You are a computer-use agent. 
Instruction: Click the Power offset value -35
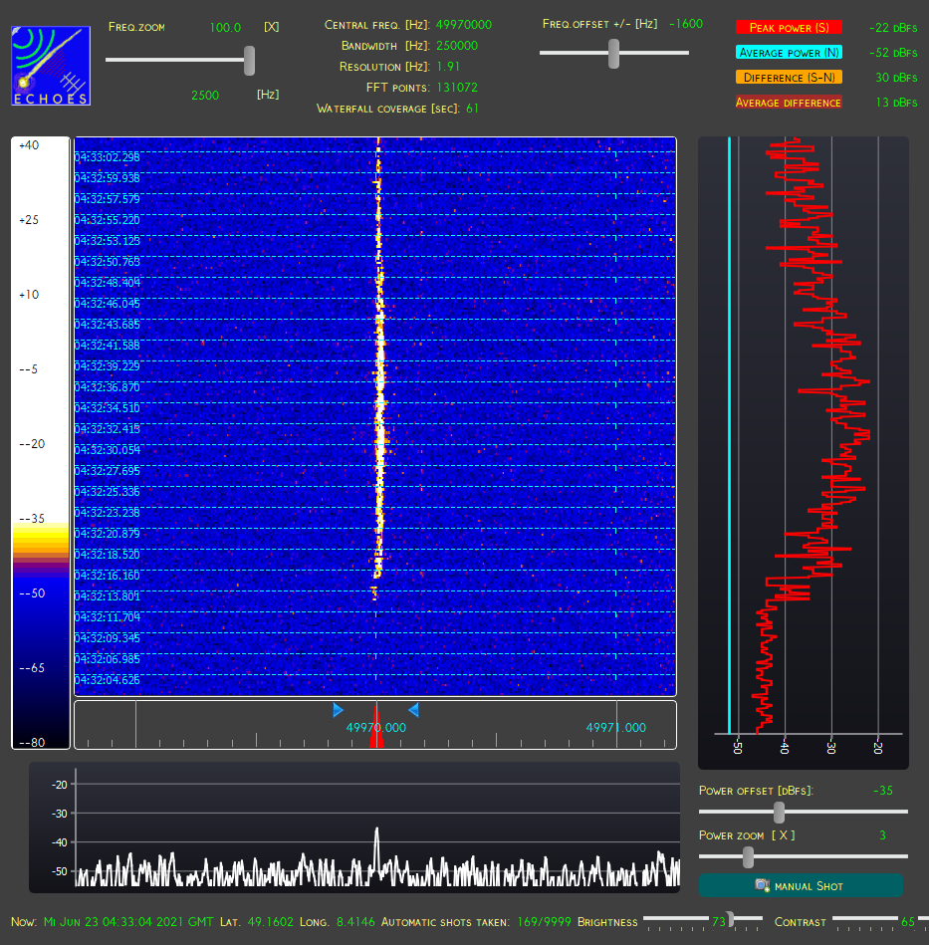882,790
